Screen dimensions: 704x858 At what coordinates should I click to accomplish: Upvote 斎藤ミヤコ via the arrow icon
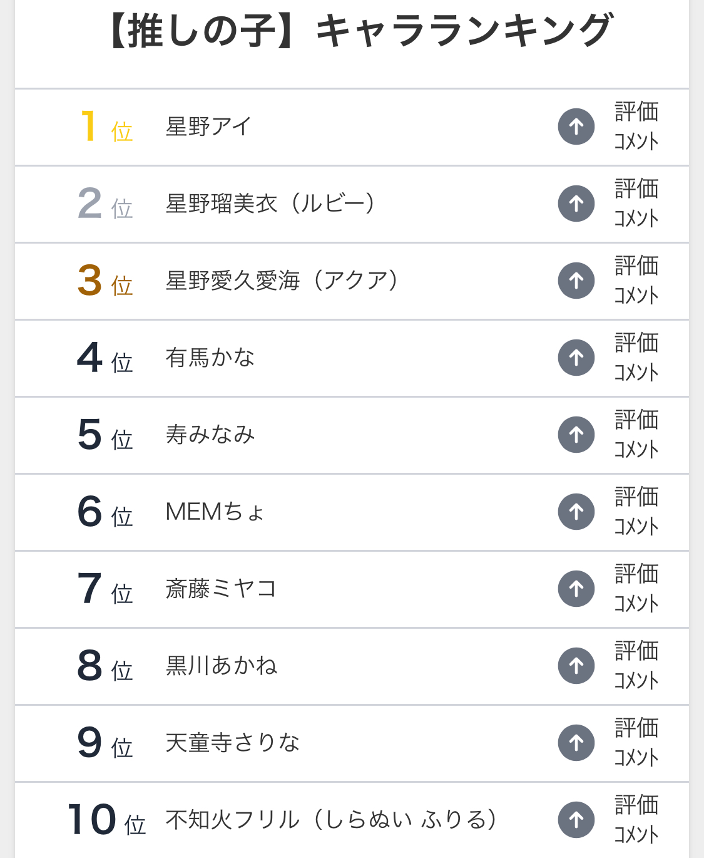click(576, 589)
